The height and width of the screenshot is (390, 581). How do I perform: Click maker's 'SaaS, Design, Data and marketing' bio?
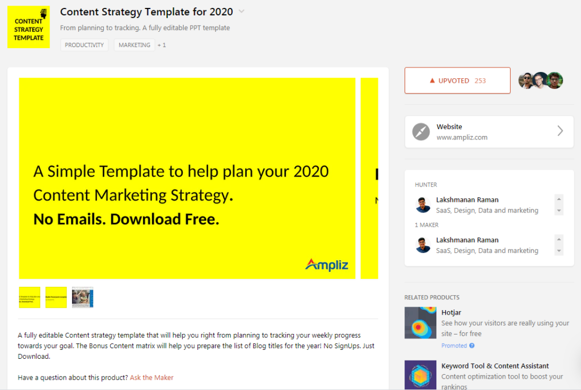pyautogui.click(x=487, y=251)
